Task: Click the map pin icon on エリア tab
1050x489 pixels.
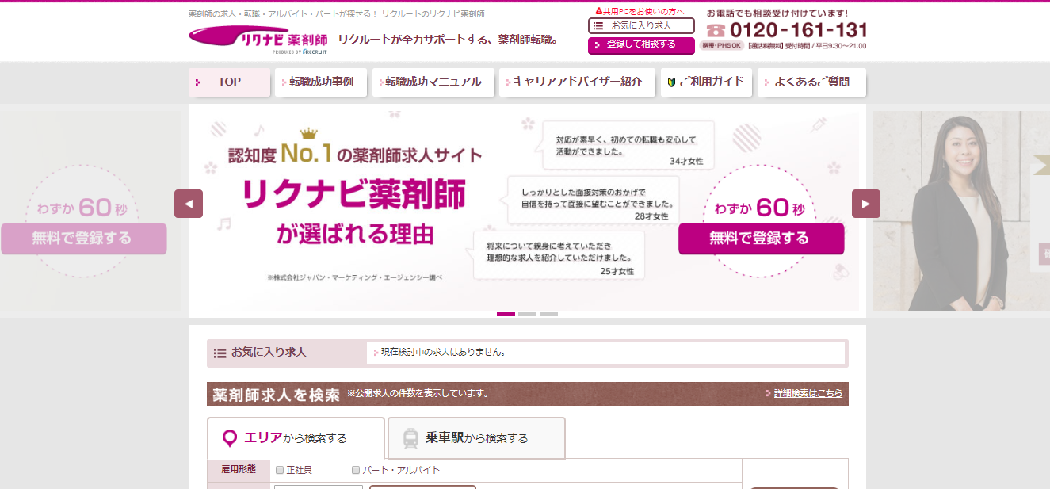Action: pyautogui.click(x=230, y=438)
